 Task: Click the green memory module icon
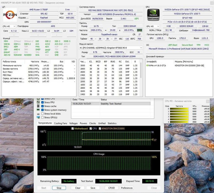coord(139,30)
